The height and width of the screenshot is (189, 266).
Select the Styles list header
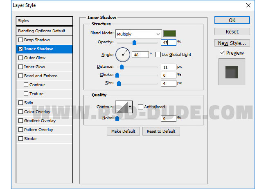(x=45, y=21)
